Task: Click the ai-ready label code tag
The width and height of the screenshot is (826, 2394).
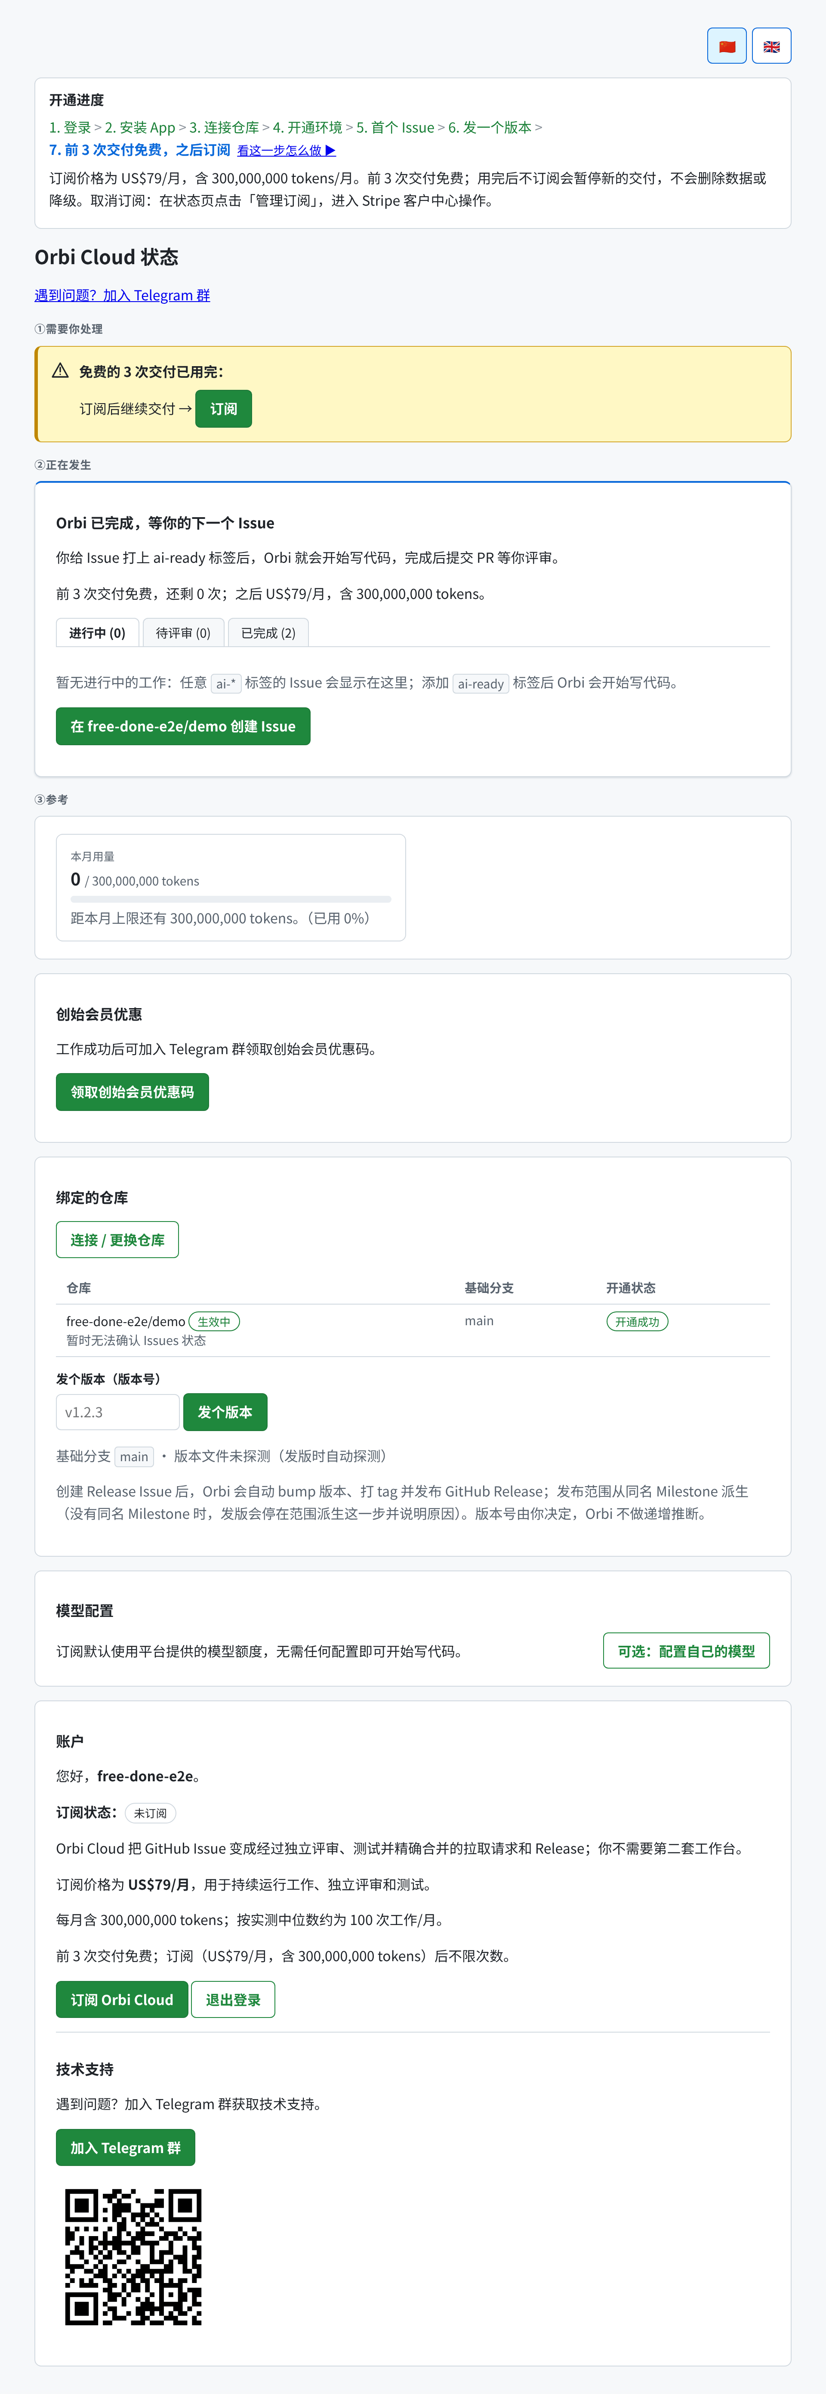Action: point(481,683)
